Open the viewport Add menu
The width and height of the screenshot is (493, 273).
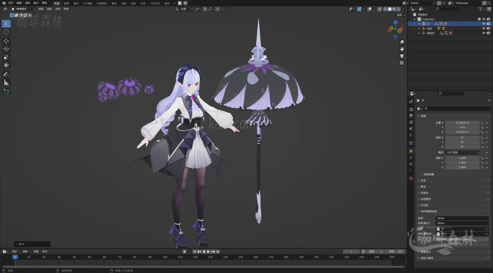(x=58, y=9)
